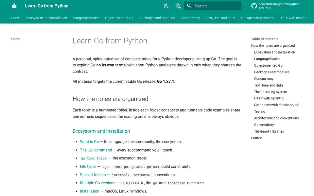The width and height of the screenshot is (314, 196).
Task: Open the Concurrency tab
Action: tap(190, 18)
